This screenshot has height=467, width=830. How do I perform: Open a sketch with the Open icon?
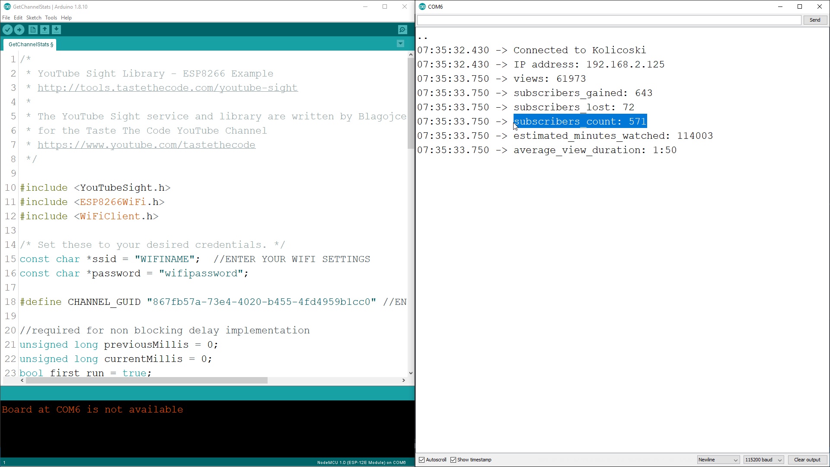pyautogui.click(x=45, y=29)
